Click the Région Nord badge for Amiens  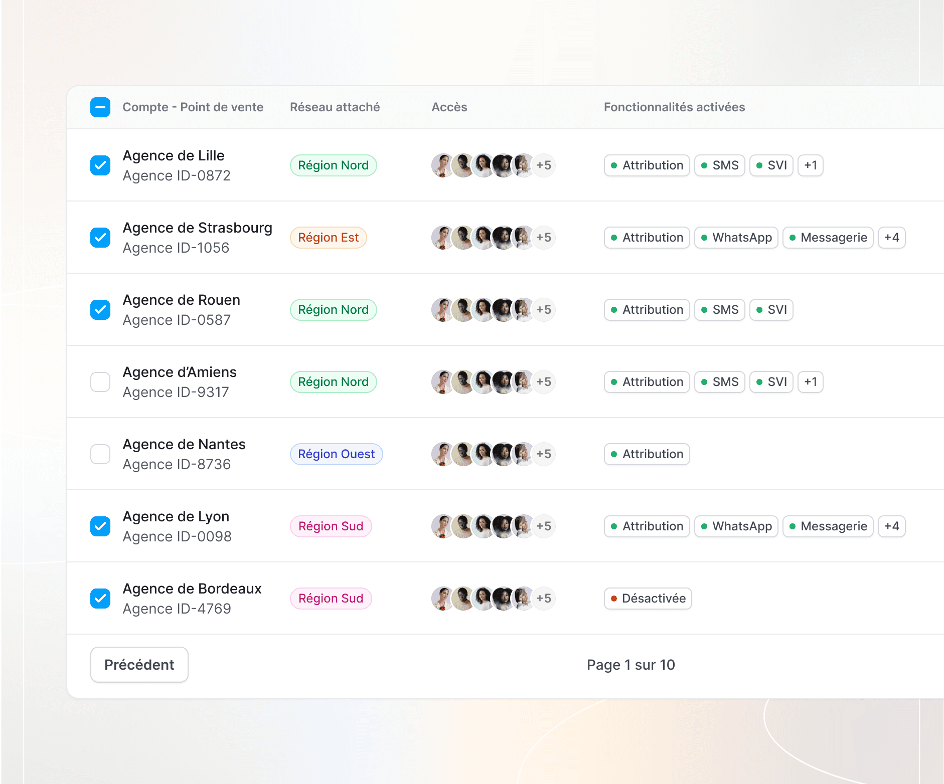tap(334, 382)
